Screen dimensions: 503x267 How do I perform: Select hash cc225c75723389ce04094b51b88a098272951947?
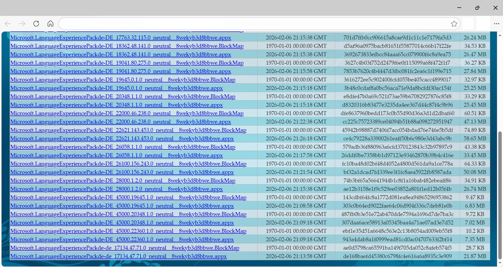click(x=397, y=122)
